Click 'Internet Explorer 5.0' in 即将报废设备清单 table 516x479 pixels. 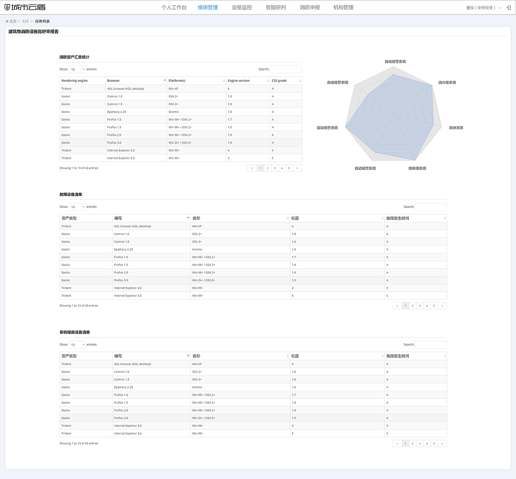click(x=128, y=433)
